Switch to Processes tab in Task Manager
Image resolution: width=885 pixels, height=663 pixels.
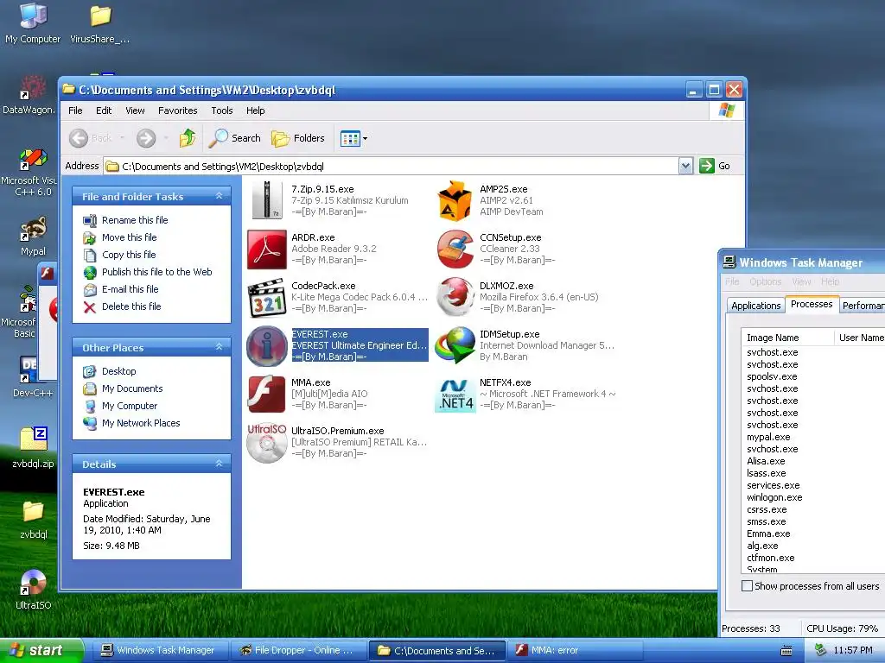[x=811, y=304]
